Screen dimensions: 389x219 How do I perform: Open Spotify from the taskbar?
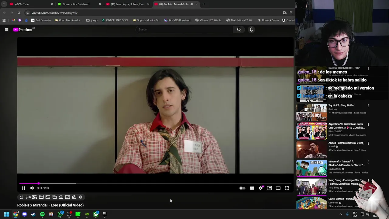coord(42,214)
